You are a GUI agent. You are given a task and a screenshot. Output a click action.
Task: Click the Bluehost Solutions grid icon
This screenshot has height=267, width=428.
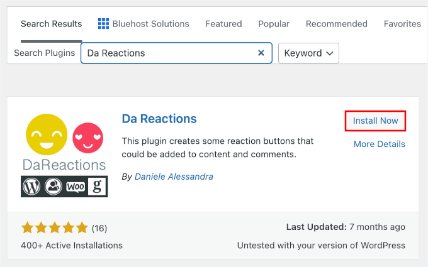coord(103,24)
